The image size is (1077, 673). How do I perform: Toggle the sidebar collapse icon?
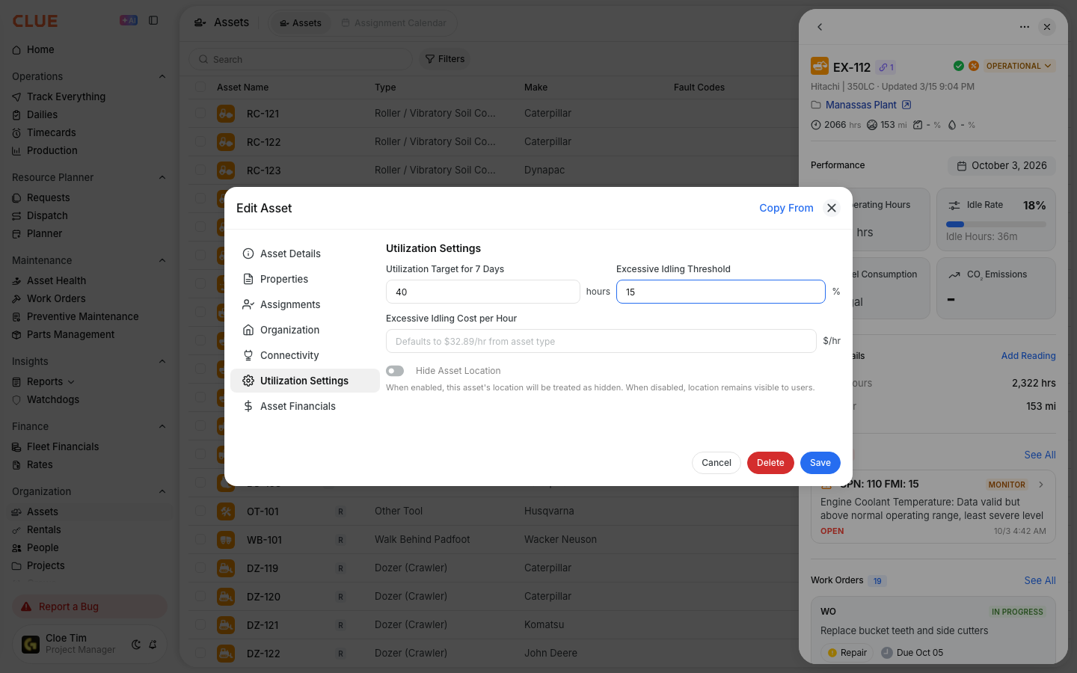click(153, 21)
